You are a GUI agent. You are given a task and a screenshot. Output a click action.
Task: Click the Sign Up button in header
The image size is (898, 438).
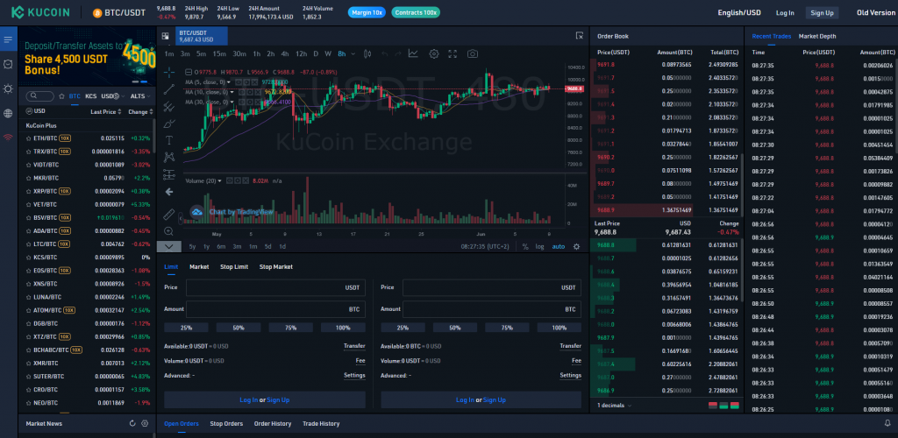coord(822,12)
